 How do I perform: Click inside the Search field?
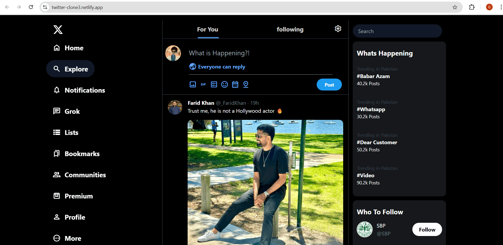[397, 31]
